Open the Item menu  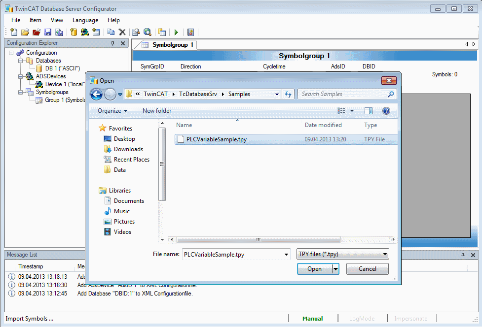point(36,20)
